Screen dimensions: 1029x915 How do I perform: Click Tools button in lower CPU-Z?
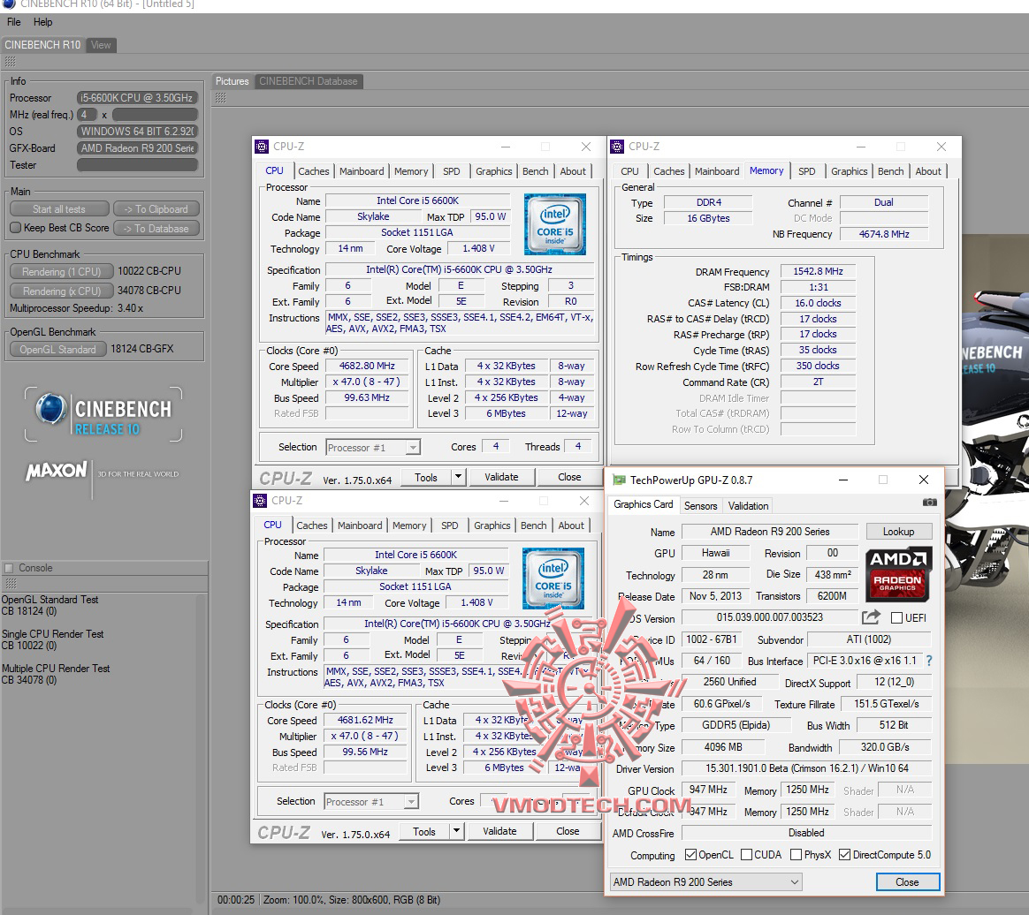(x=424, y=830)
